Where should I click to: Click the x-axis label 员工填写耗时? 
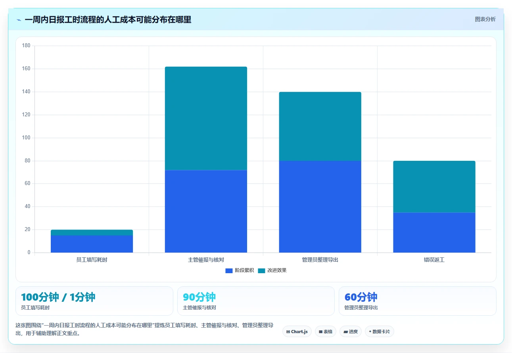click(x=92, y=260)
